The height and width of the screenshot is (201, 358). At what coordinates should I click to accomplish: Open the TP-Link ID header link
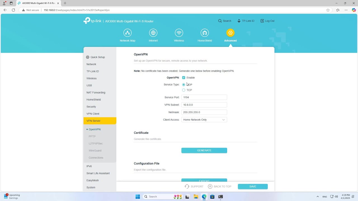246,21
